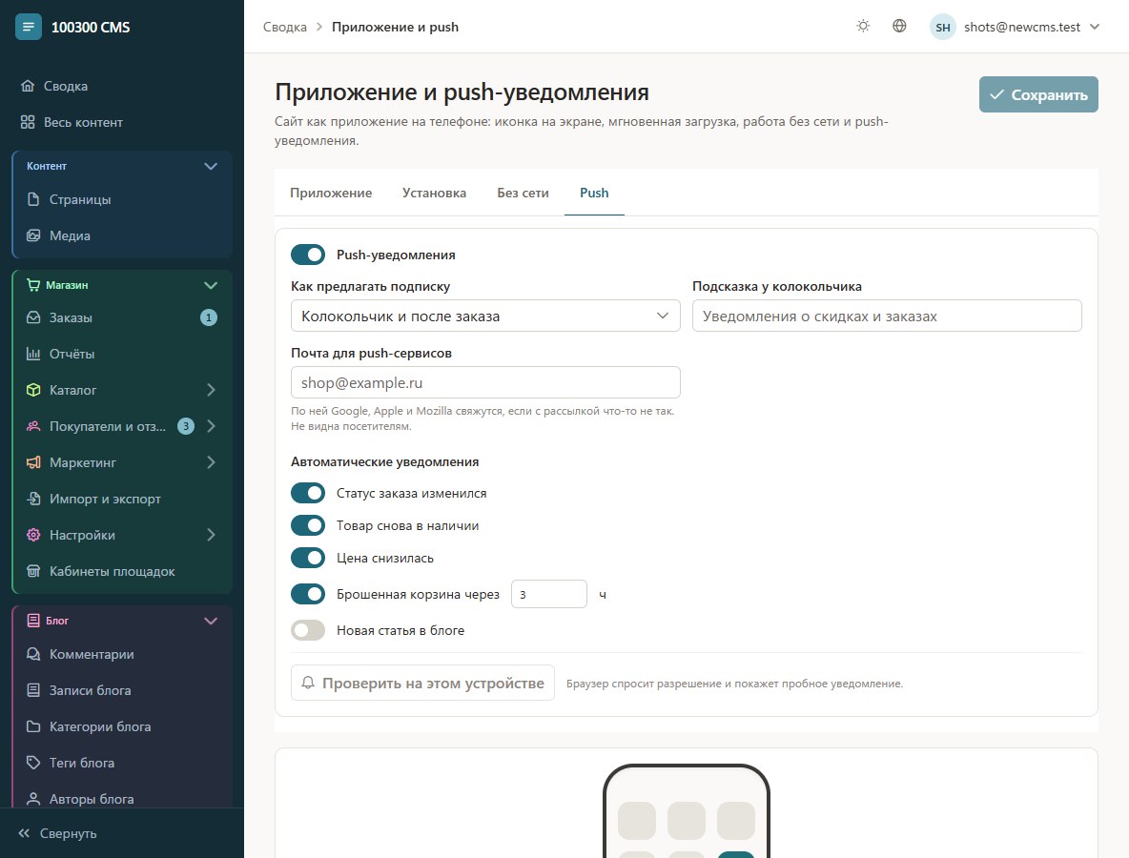Click shots@newcms.test account name
This screenshot has width=1129, height=858.
point(1021,27)
